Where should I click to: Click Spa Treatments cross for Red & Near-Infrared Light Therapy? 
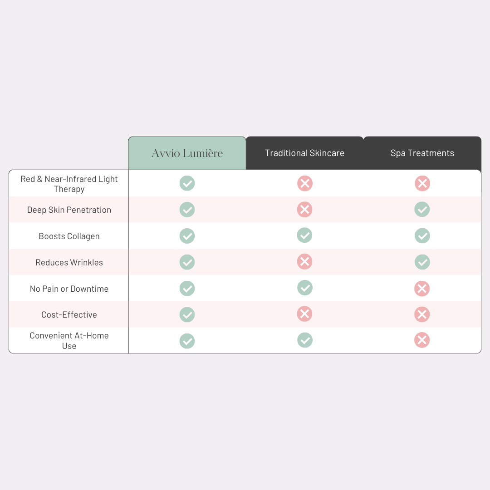(422, 184)
